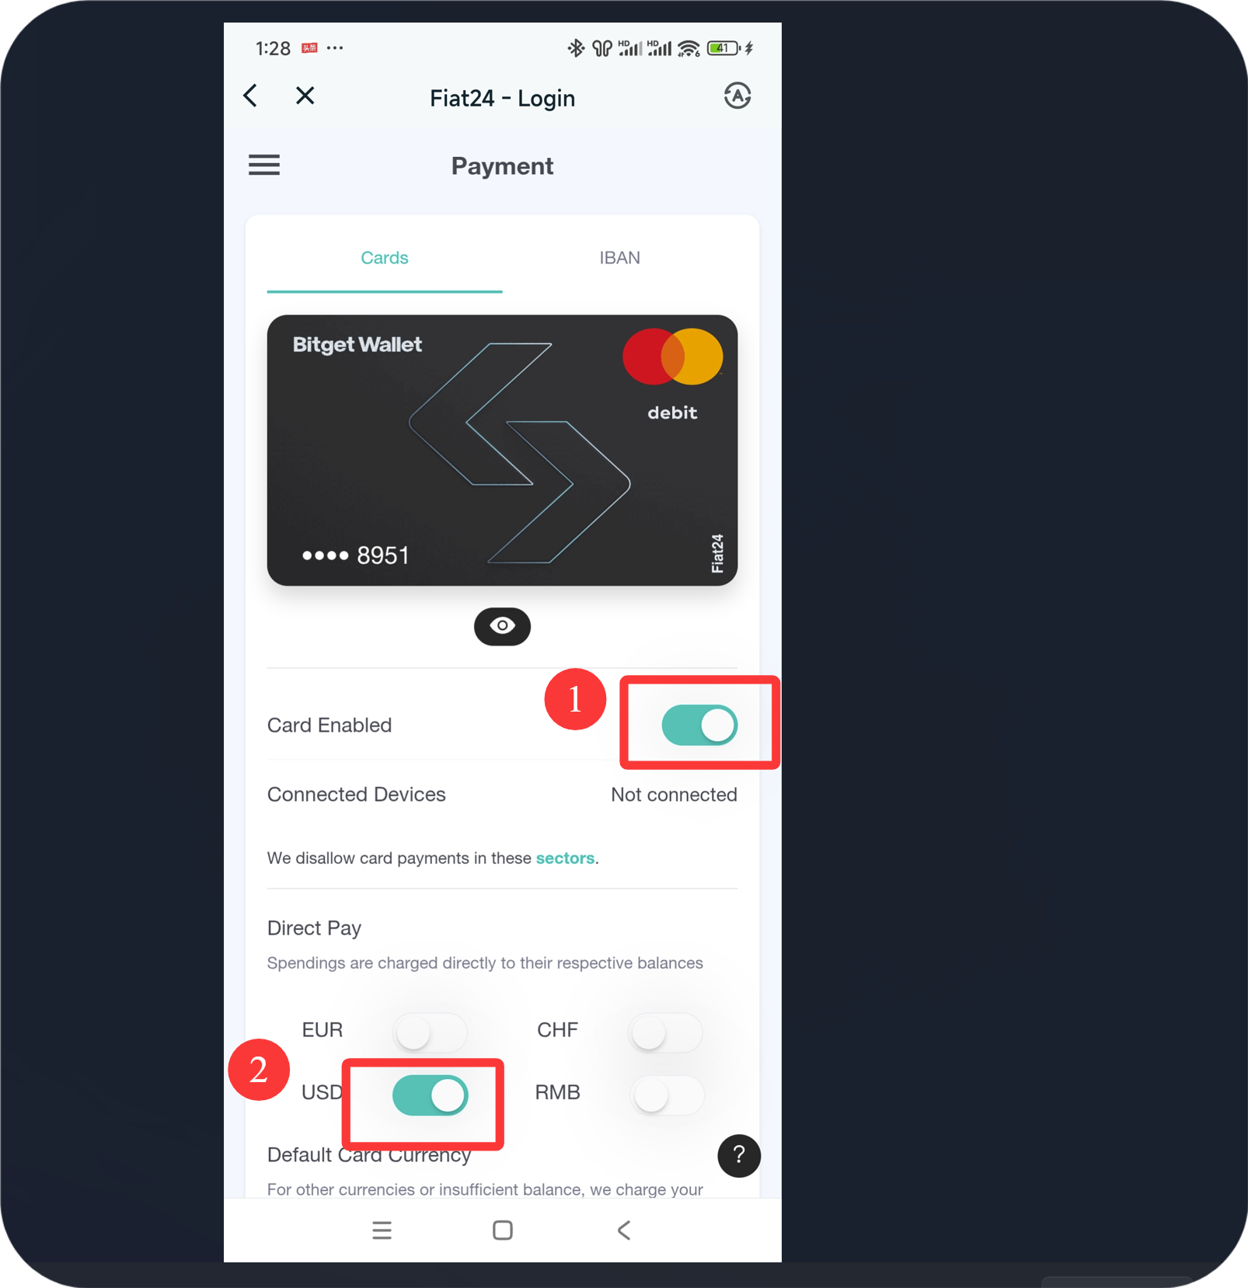Open the circled A icon in the header
Screen dimensions: 1248x1288
(x=737, y=96)
